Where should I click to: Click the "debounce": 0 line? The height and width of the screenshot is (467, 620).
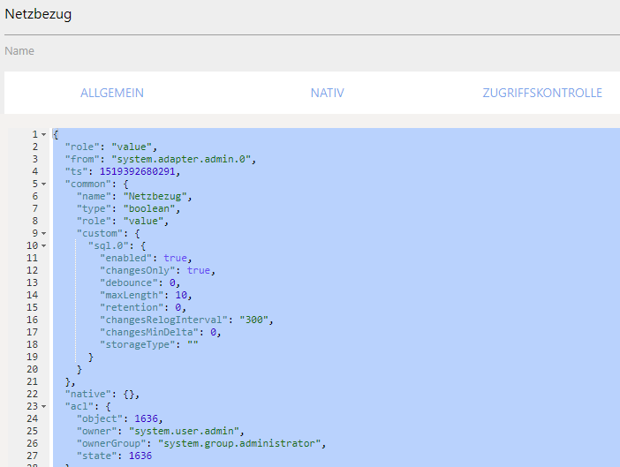(140, 282)
